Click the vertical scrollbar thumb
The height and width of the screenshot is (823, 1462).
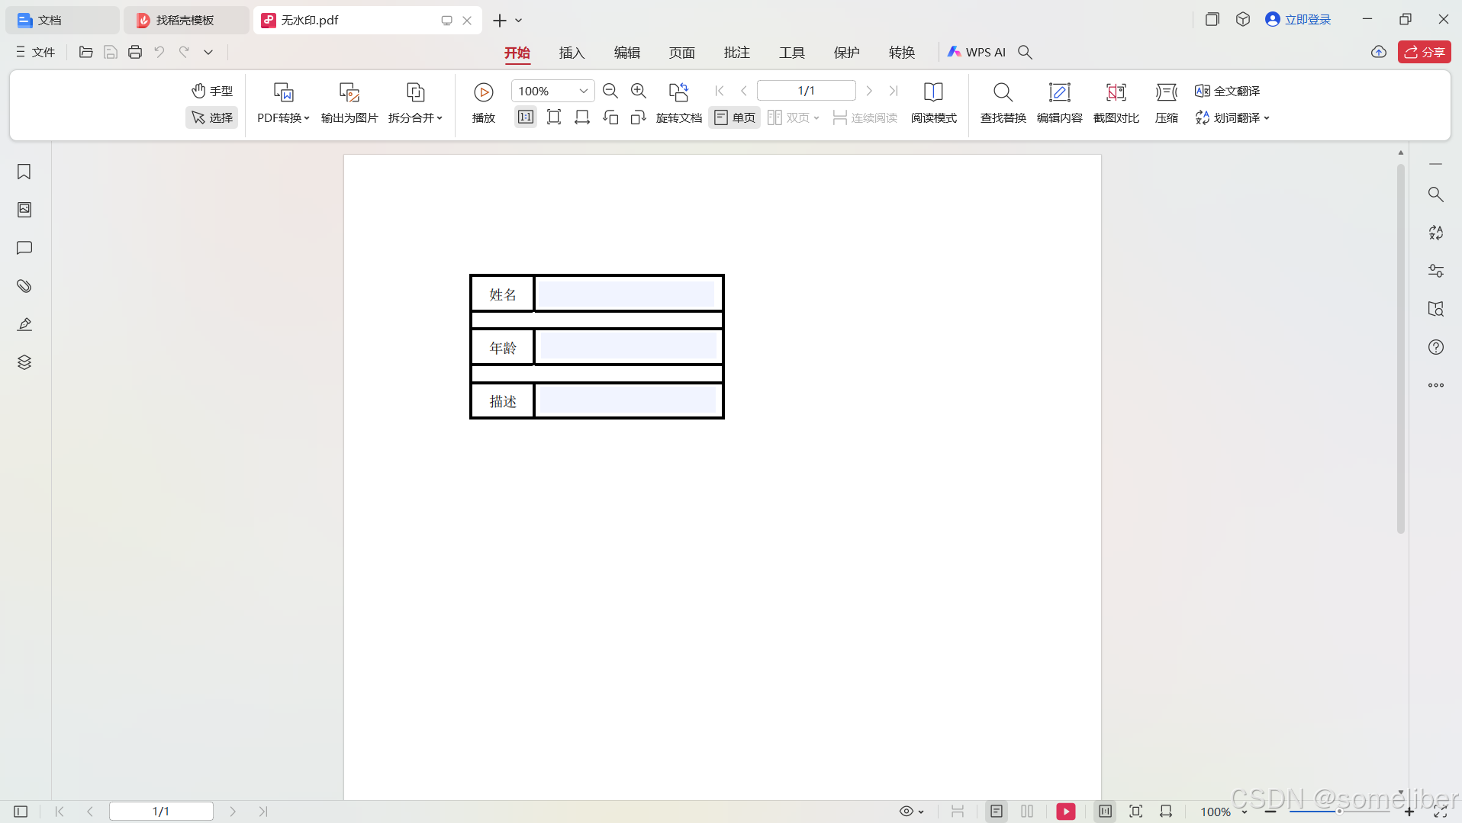click(x=1401, y=347)
